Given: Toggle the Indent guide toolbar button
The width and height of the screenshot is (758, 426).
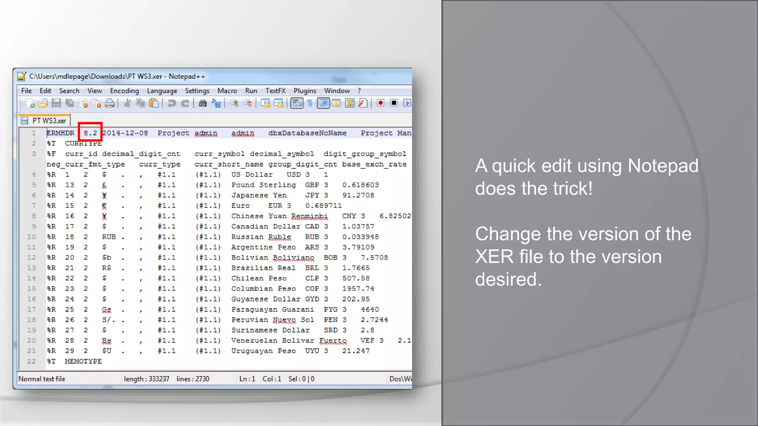Looking at the screenshot, I should coord(323,103).
